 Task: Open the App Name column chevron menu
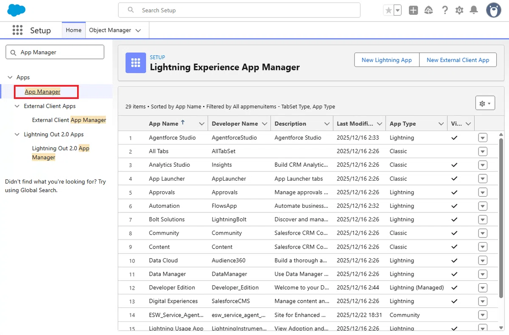coord(202,124)
